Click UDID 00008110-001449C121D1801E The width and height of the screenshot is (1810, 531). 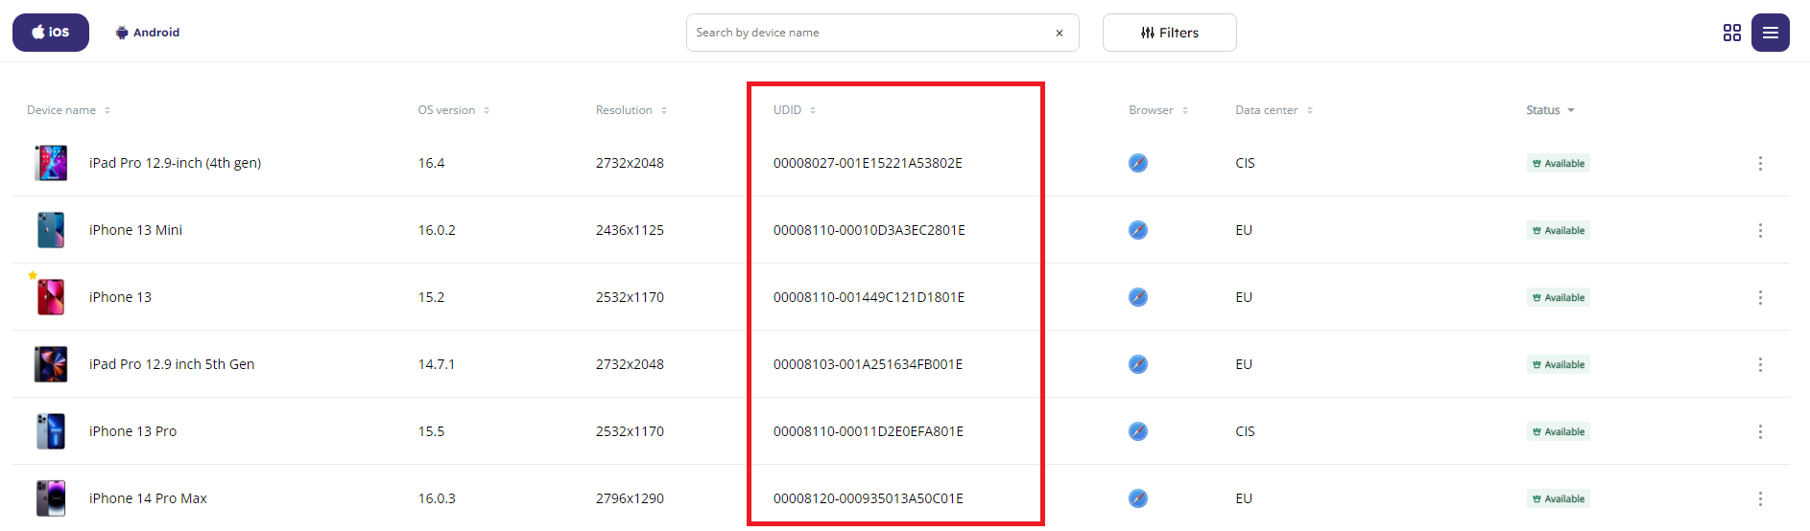point(869,297)
